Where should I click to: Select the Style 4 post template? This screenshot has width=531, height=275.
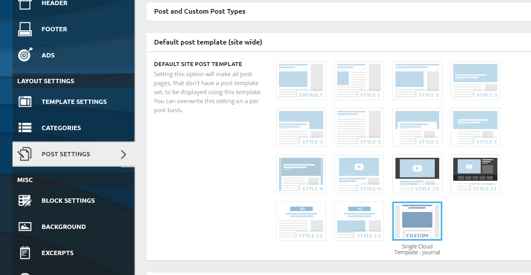click(x=301, y=127)
